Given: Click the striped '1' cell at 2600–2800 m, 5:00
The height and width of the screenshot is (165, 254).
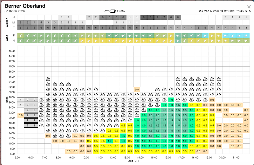Looking at the screenshot, I should point(21,100).
